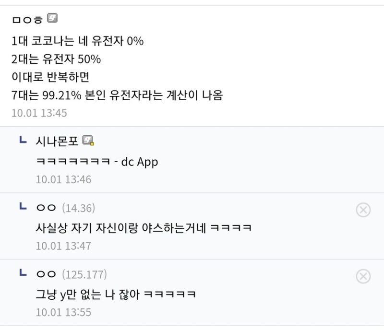The height and width of the screenshot is (330, 384).
Task: Delete the comment from ㅇㅇ (14.36)
Action: [363, 209]
